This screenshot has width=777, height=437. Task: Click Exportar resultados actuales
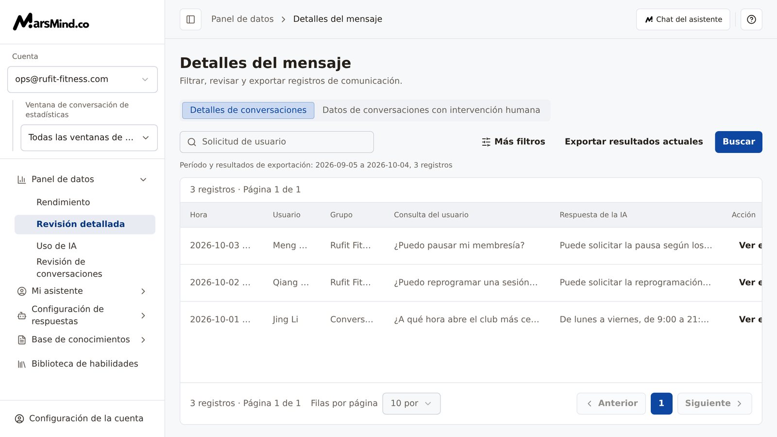pyautogui.click(x=633, y=142)
